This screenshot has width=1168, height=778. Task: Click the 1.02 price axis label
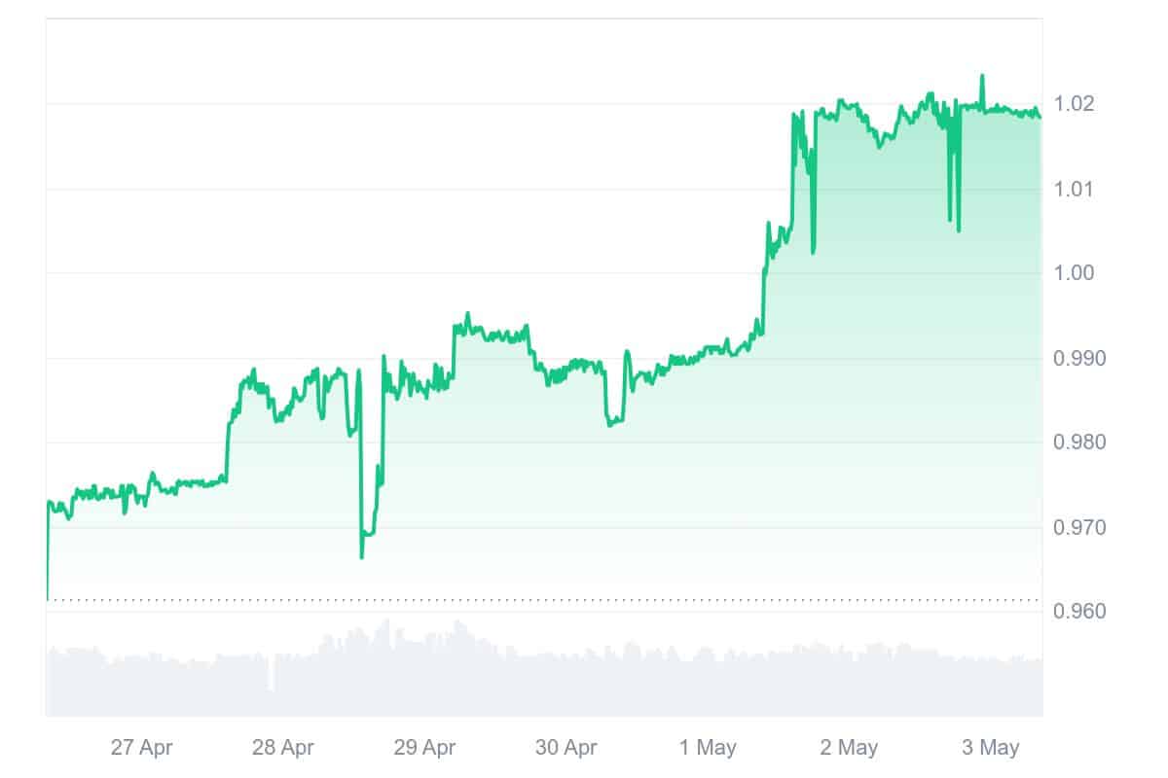[1076, 104]
